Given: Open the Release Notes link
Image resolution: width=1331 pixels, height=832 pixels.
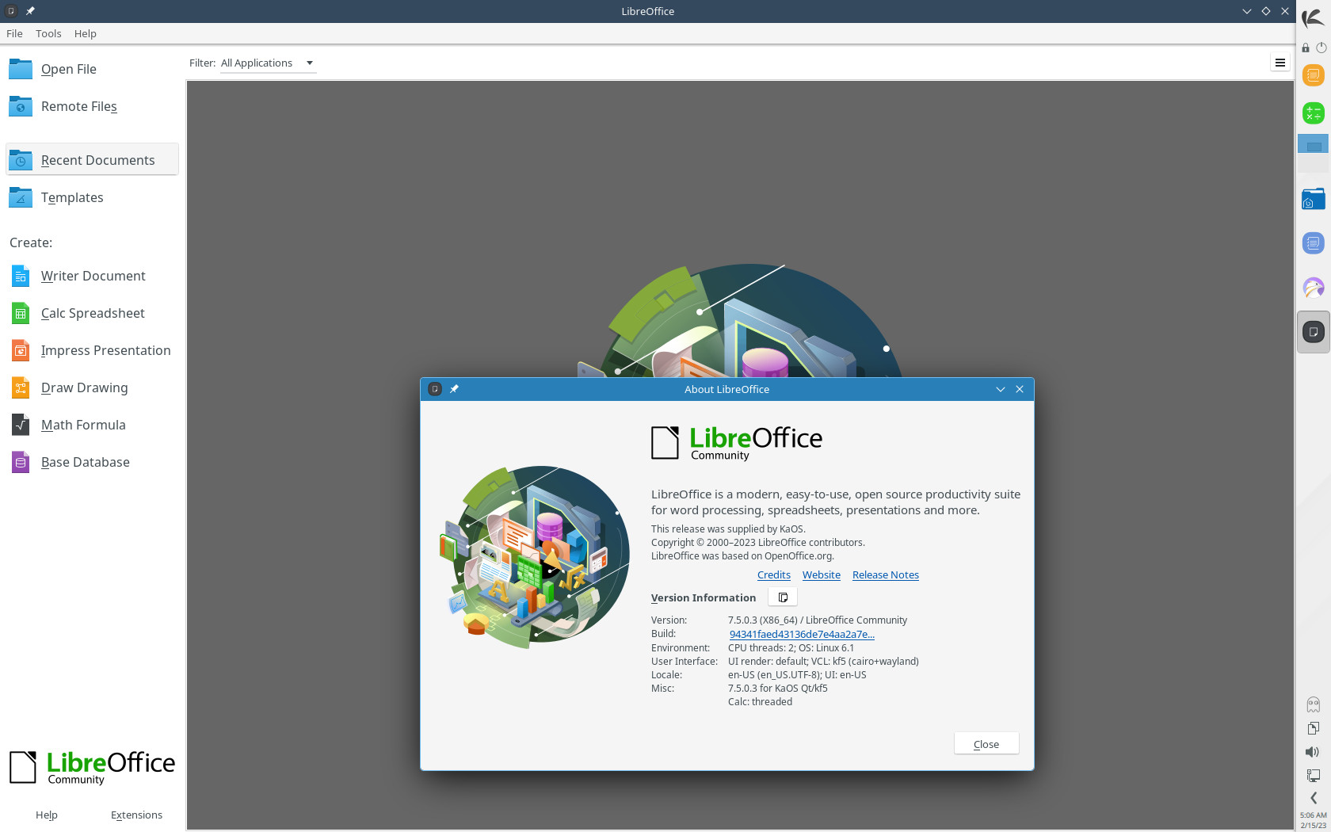Looking at the screenshot, I should pos(885,575).
